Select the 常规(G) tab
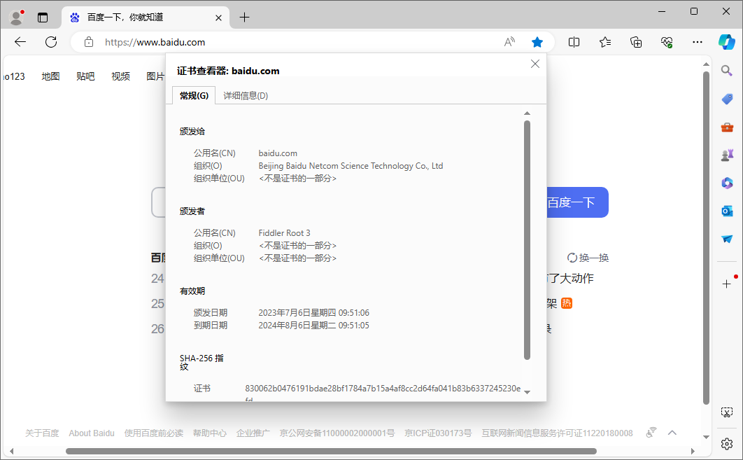This screenshot has width=743, height=460. [194, 95]
